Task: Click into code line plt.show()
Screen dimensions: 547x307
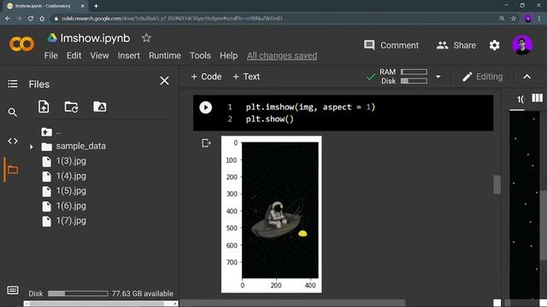Action: [270, 119]
